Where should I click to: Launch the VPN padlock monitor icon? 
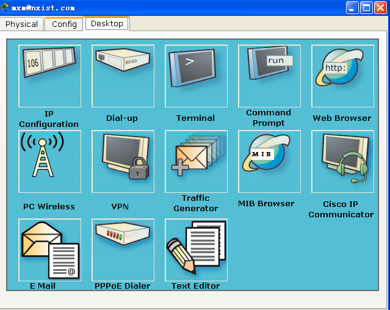[x=123, y=161]
